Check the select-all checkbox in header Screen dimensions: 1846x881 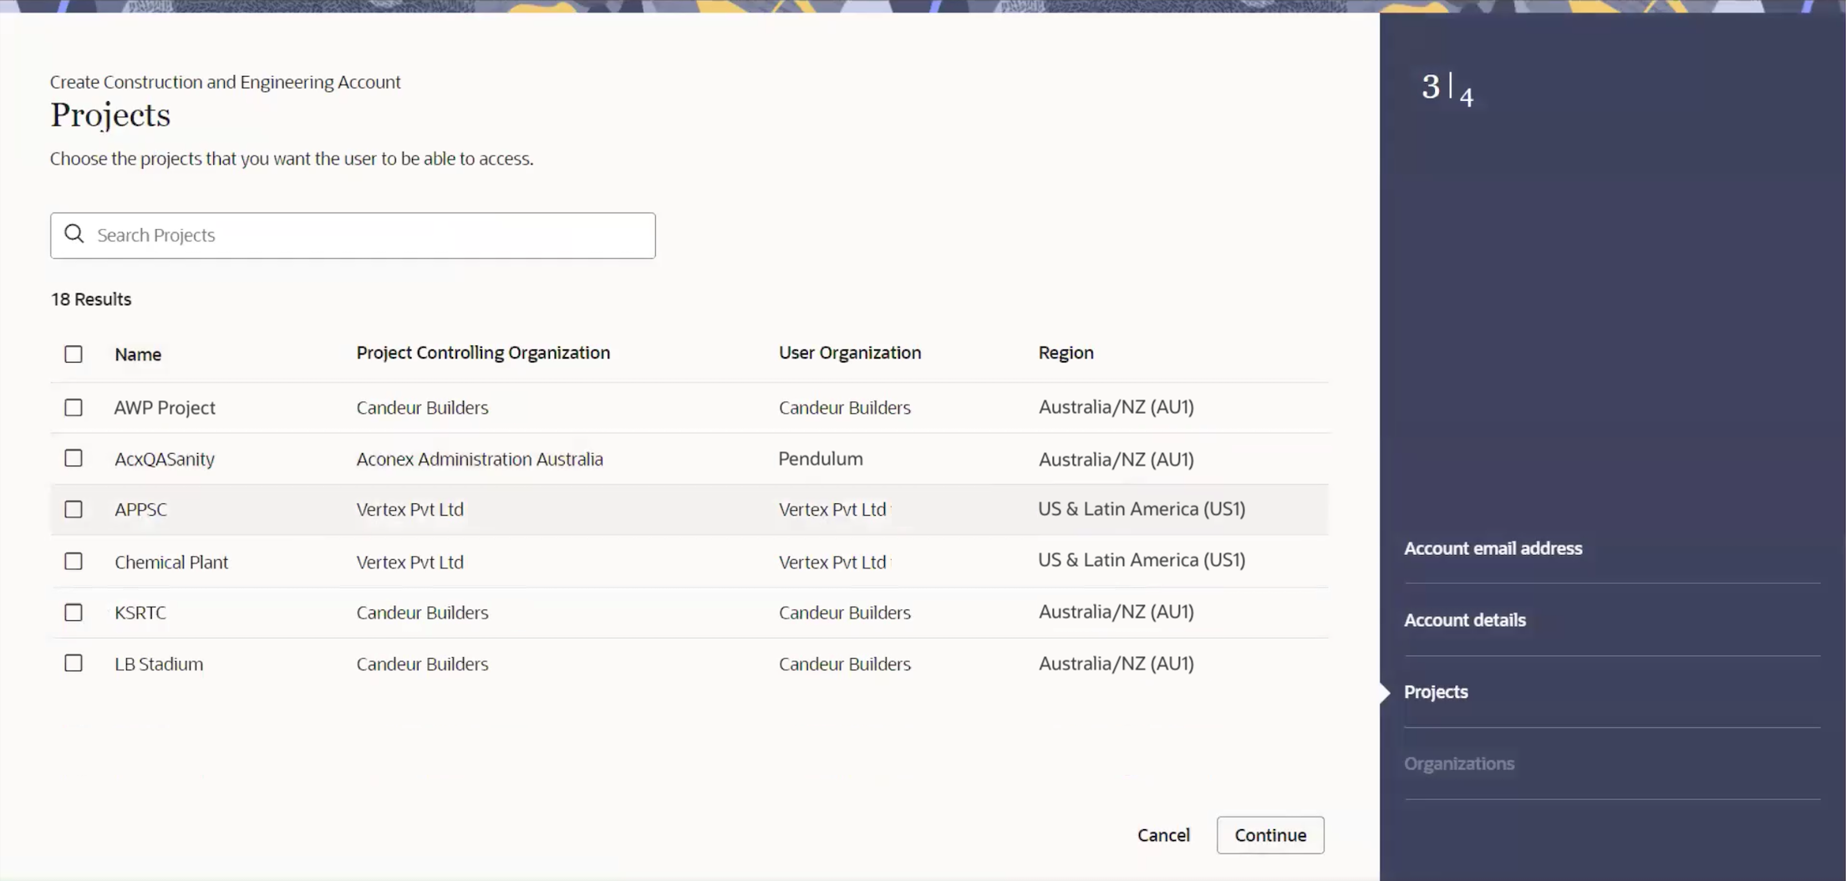point(74,354)
